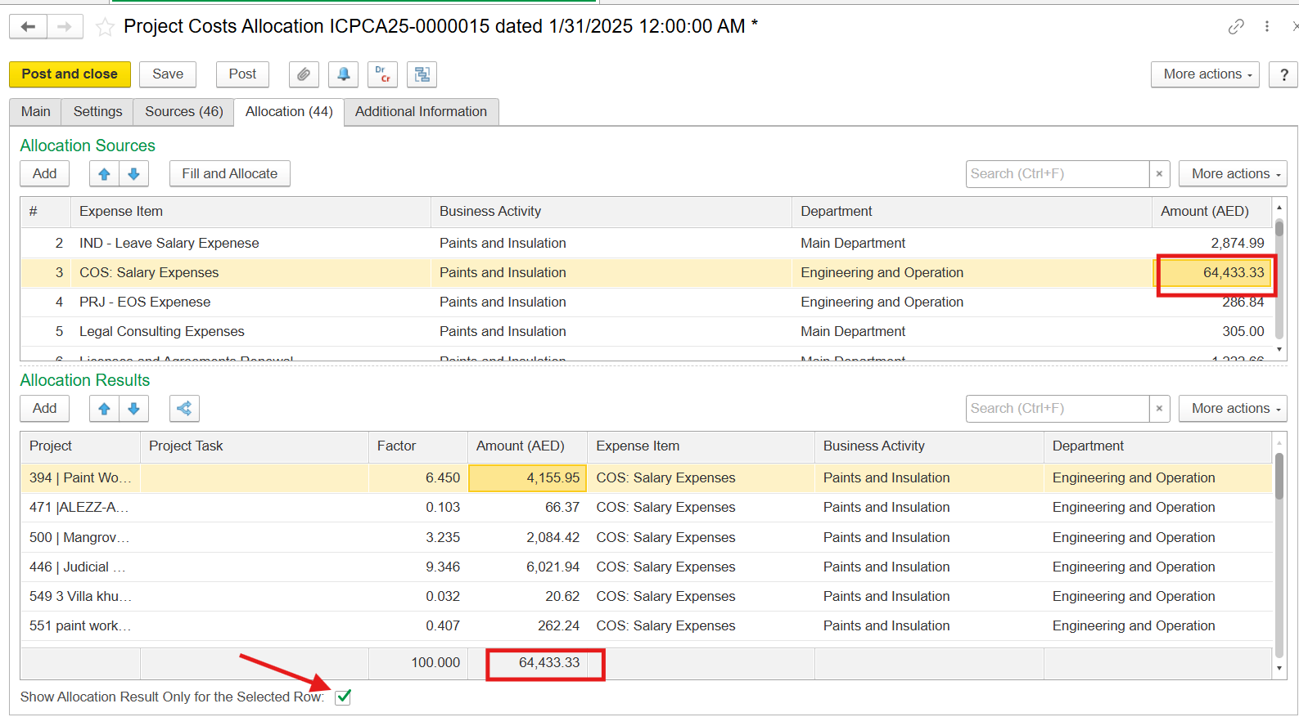Clear the Allocation Results search box
Viewport: 1299px width, 717px height.
[1159, 409]
